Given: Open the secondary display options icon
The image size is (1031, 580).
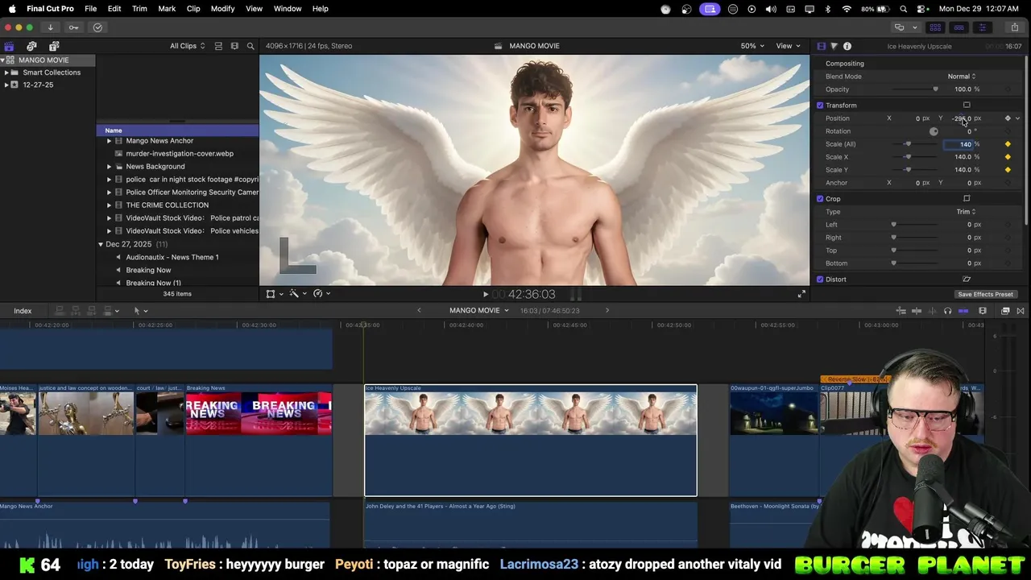Looking at the screenshot, I should click(x=899, y=27).
